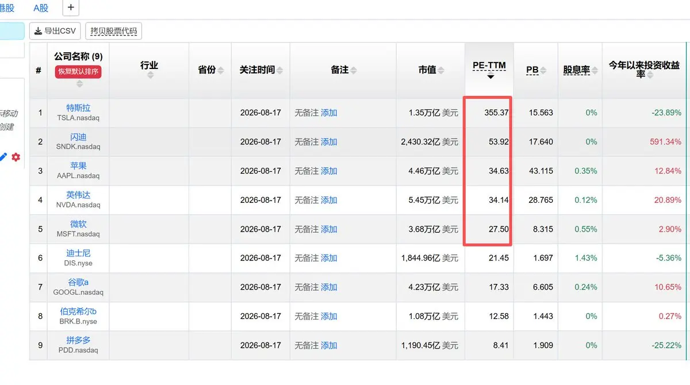Click 添加 note link in 微软 row

(x=329, y=229)
